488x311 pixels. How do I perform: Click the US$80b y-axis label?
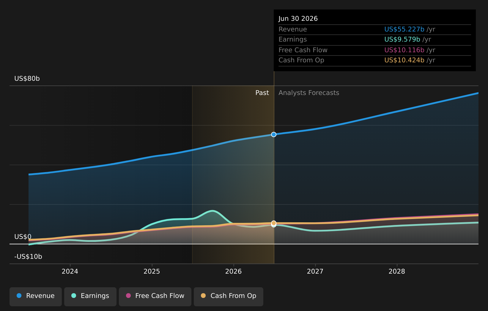pyautogui.click(x=27, y=79)
